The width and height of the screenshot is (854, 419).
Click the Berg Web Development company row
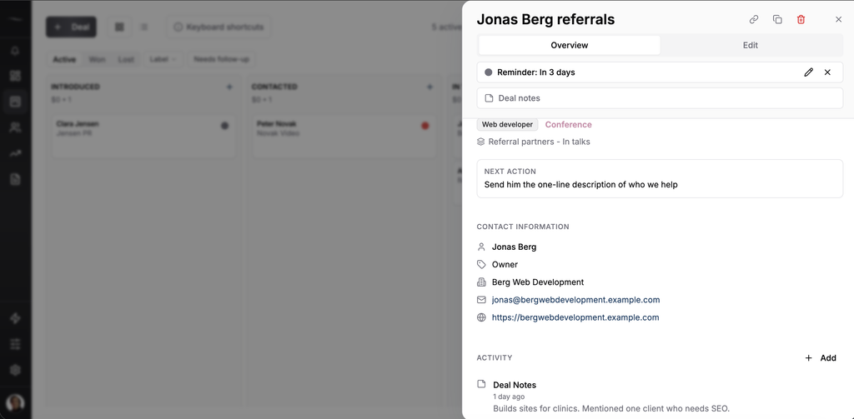538,282
